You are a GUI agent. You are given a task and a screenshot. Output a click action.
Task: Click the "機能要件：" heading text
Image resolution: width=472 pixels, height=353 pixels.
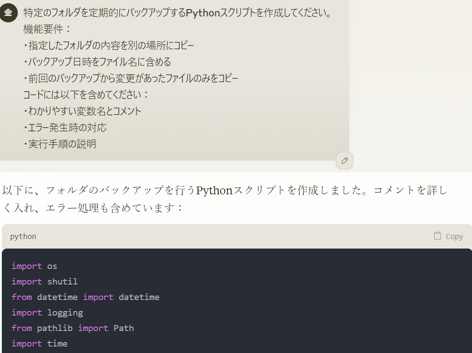coord(47,29)
